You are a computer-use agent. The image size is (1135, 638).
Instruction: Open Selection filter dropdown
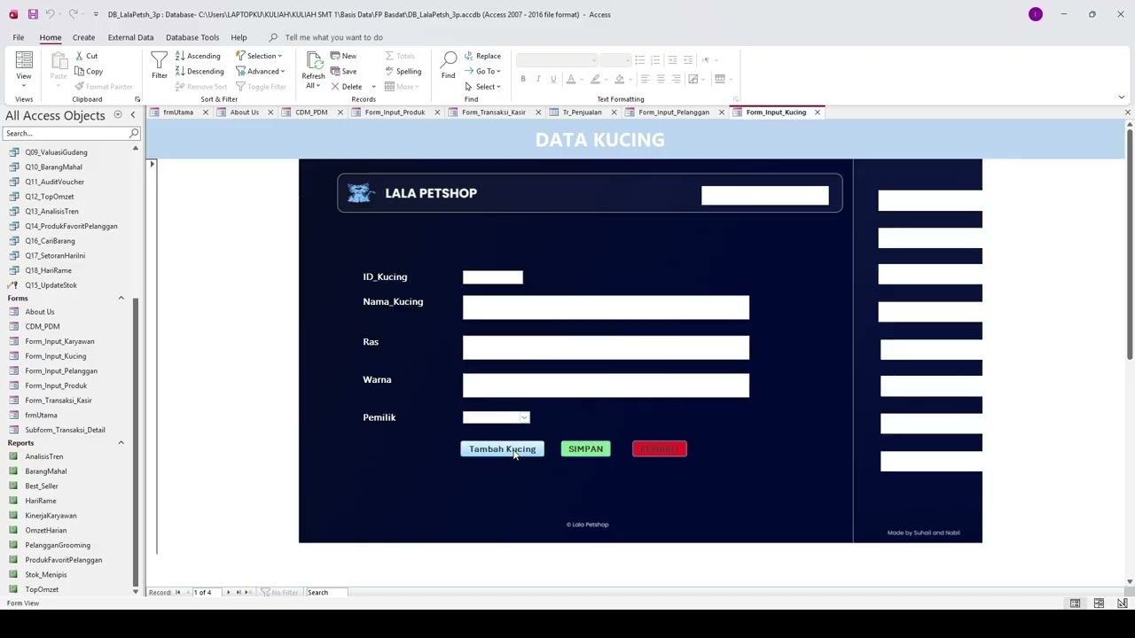[260, 56]
